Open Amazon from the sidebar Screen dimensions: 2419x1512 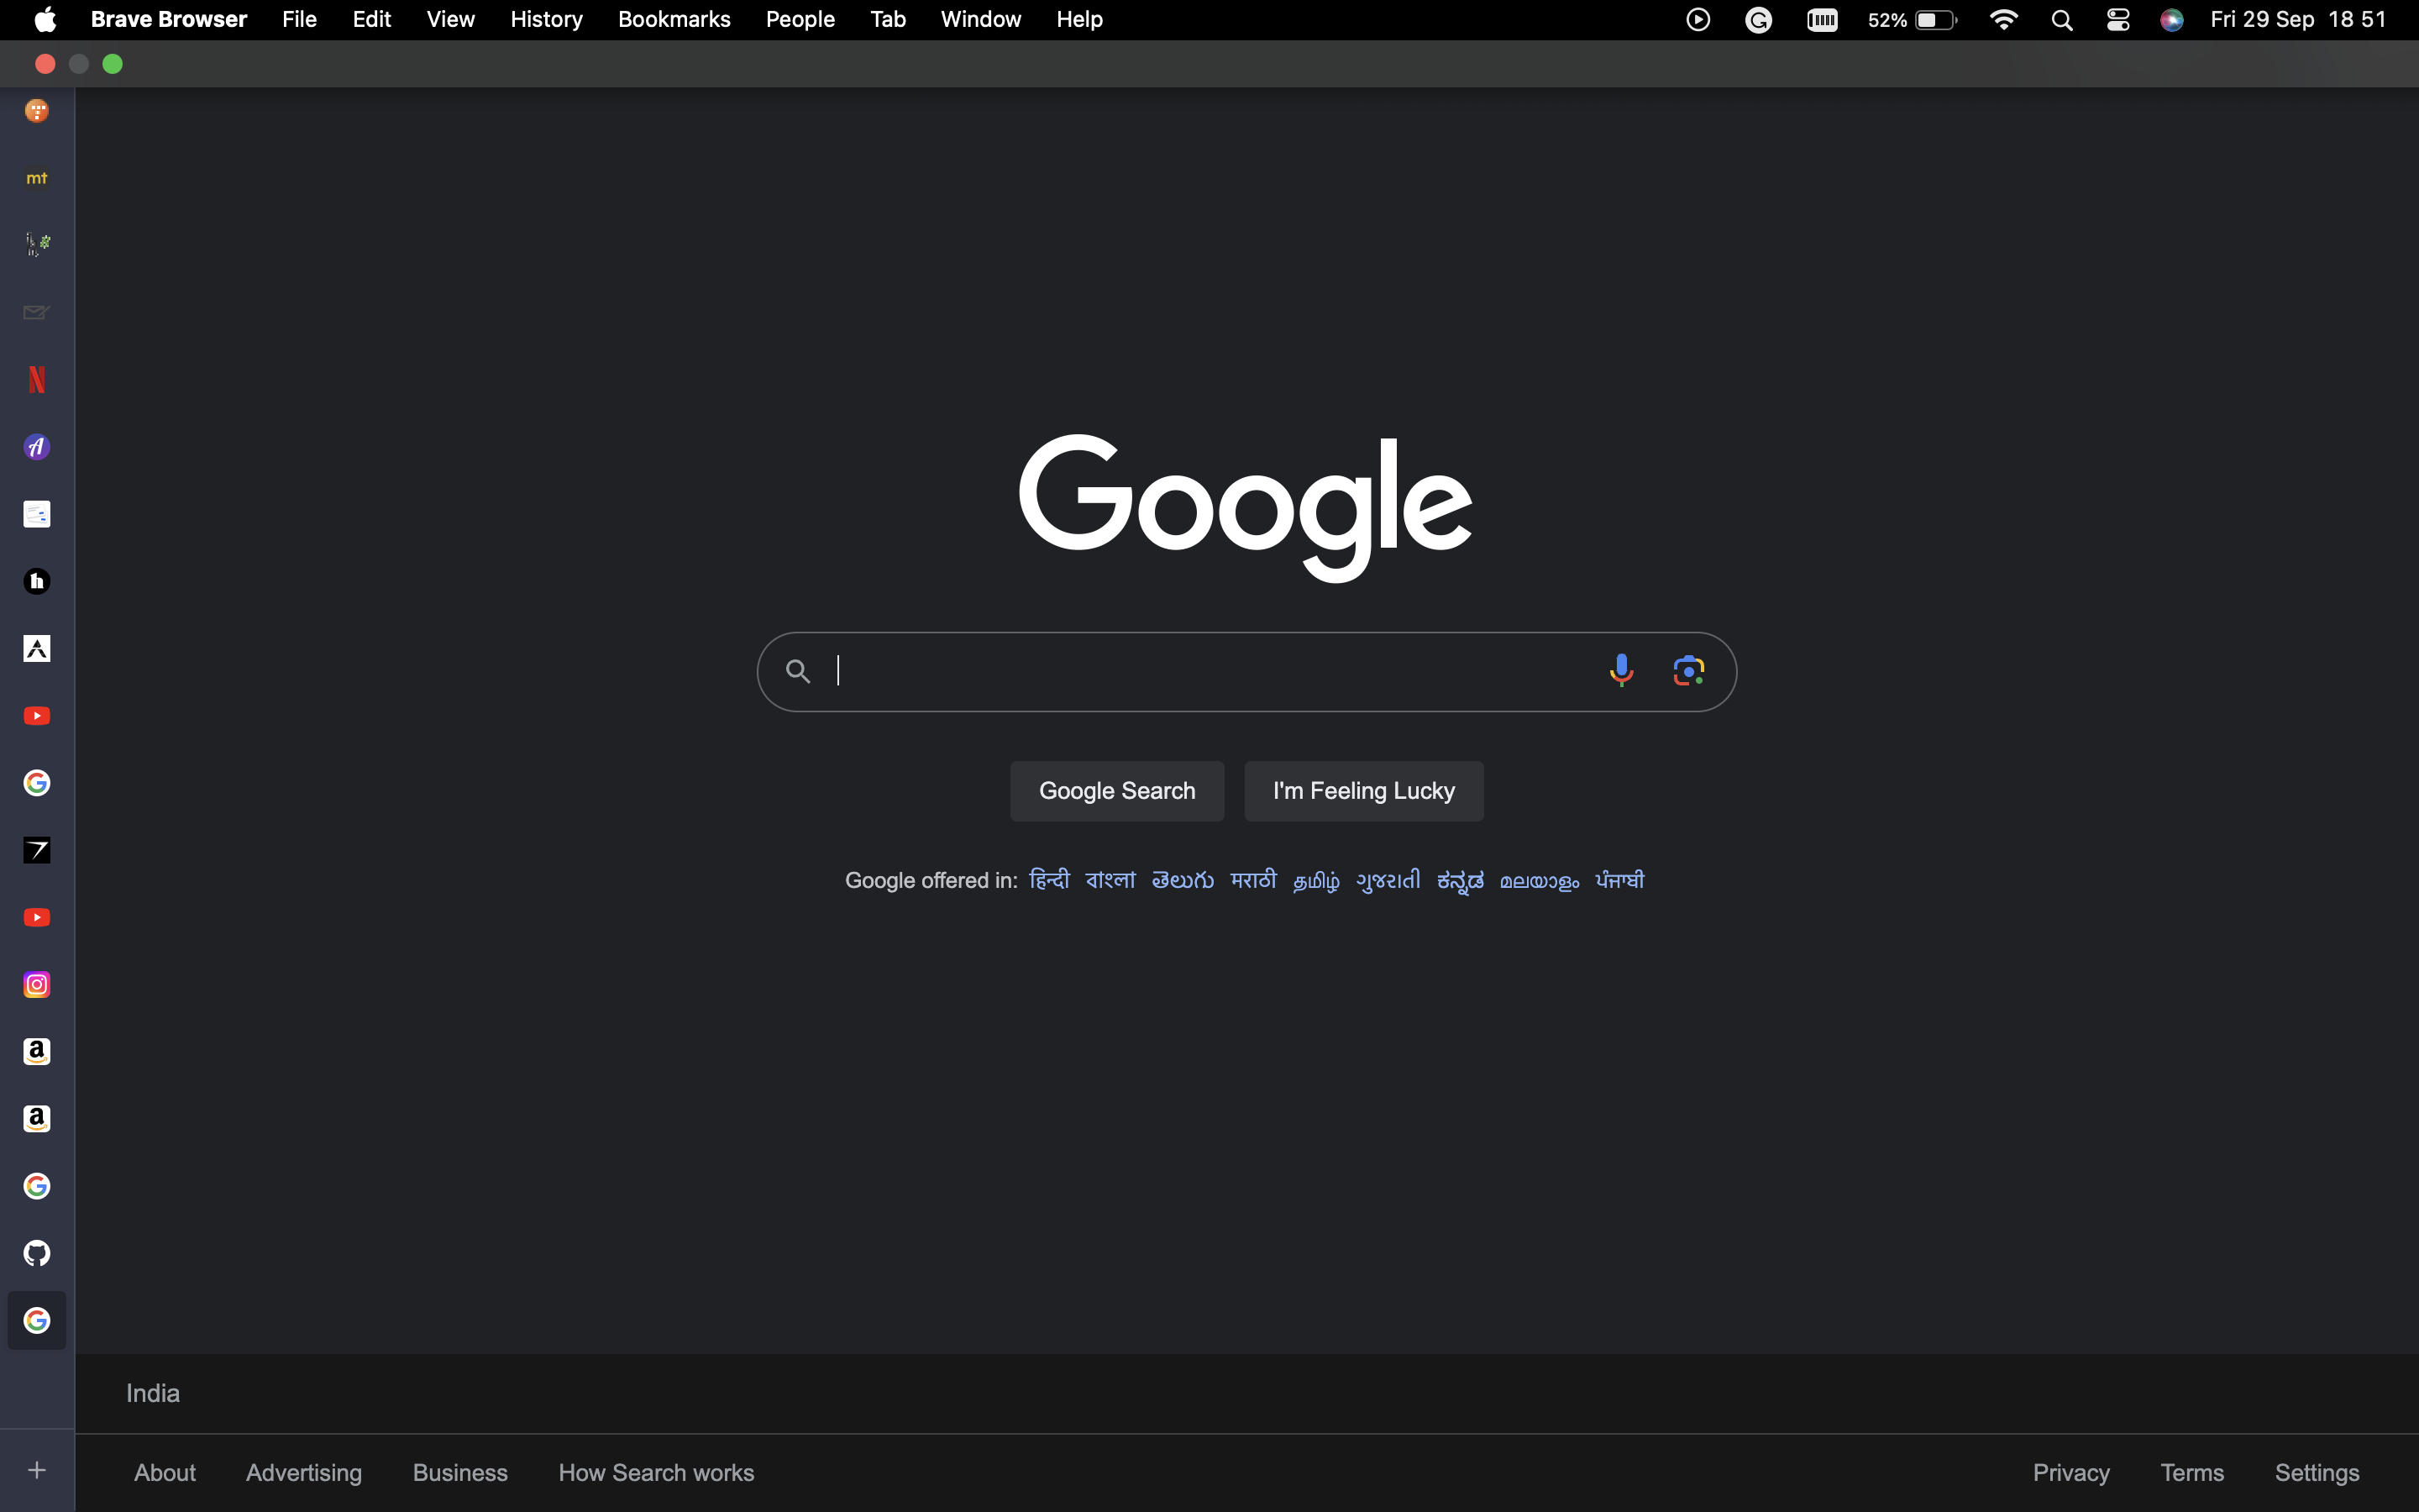click(x=36, y=1051)
